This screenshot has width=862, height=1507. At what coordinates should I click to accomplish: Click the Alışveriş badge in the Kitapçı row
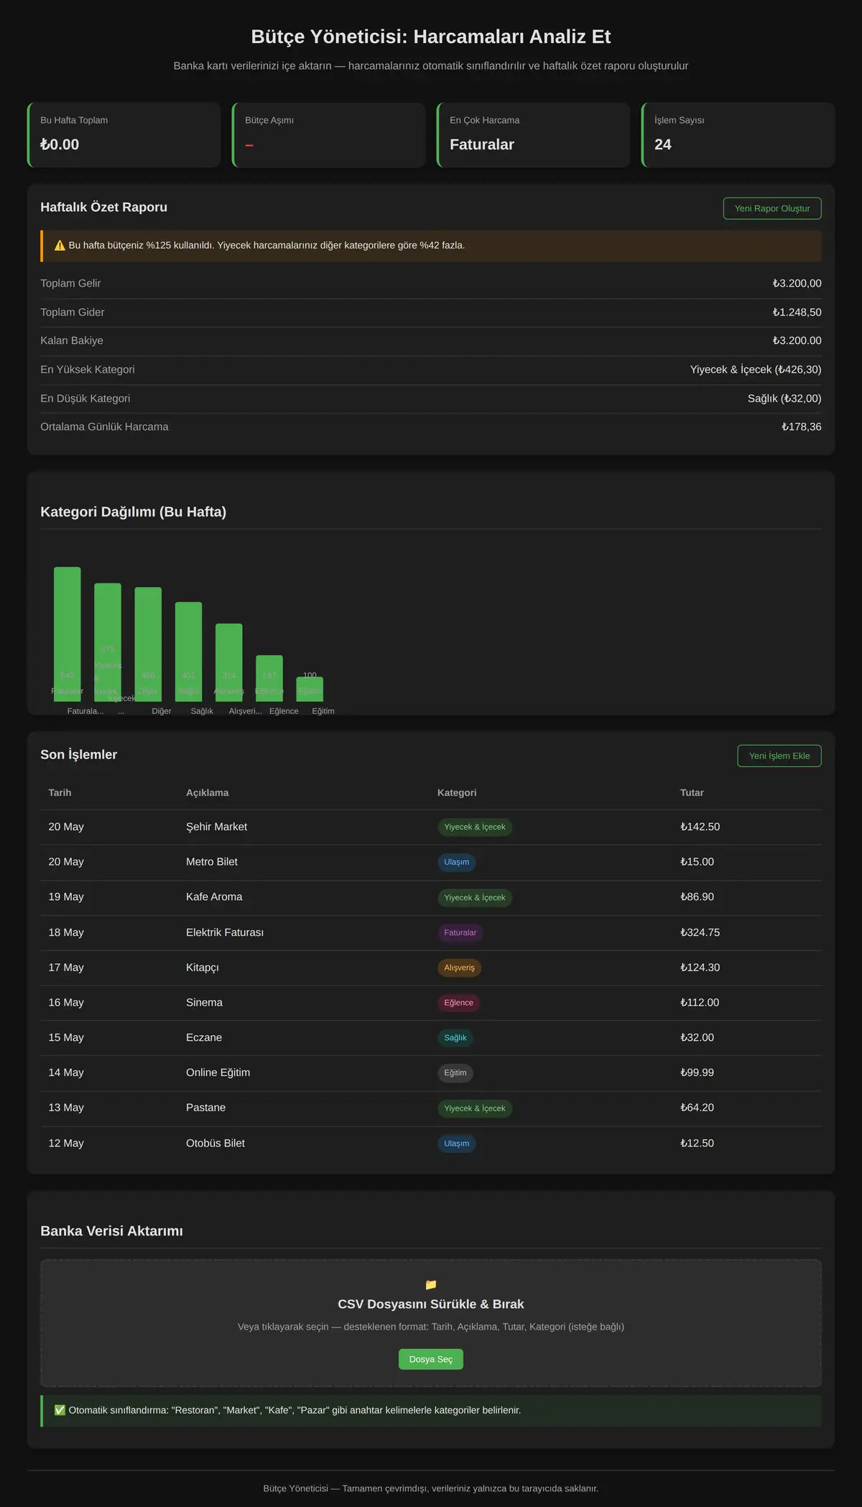coord(460,968)
